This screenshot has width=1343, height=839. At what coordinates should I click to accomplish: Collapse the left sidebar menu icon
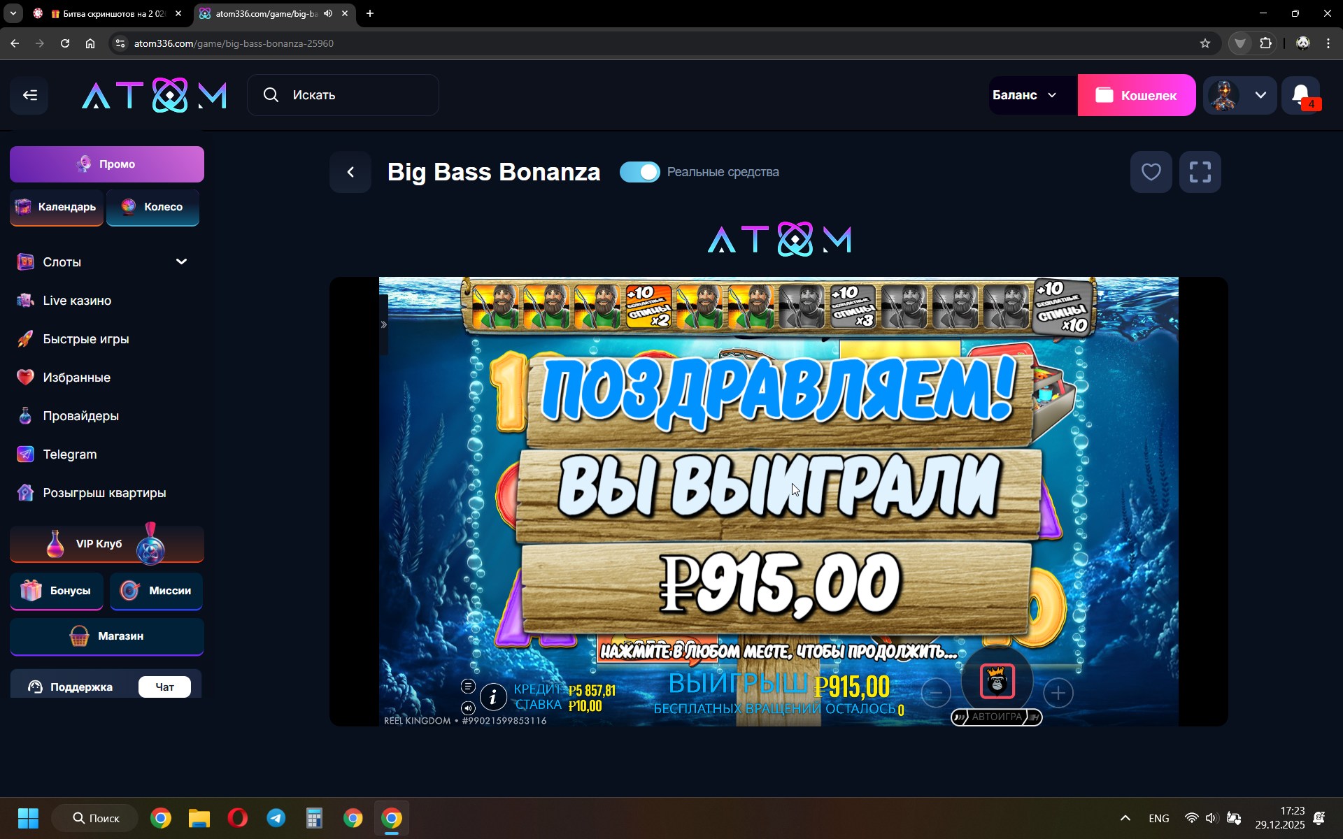pyautogui.click(x=29, y=95)
